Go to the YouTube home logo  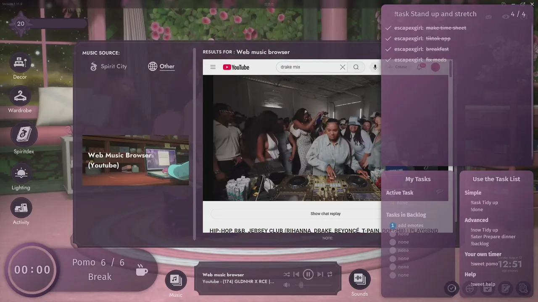coord(236,67)
